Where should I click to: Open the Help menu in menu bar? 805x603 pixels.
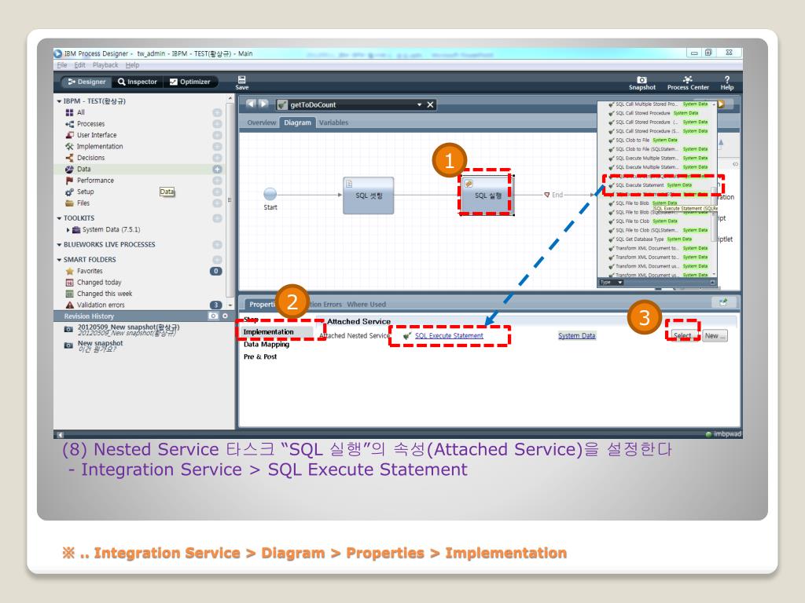point(132,65)
